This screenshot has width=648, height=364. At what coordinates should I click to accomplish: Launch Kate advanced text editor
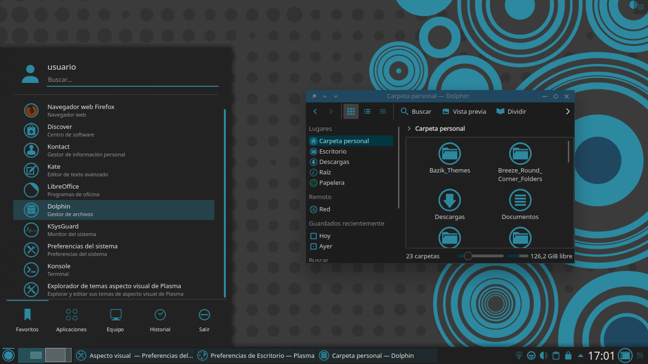pos(114,170)
